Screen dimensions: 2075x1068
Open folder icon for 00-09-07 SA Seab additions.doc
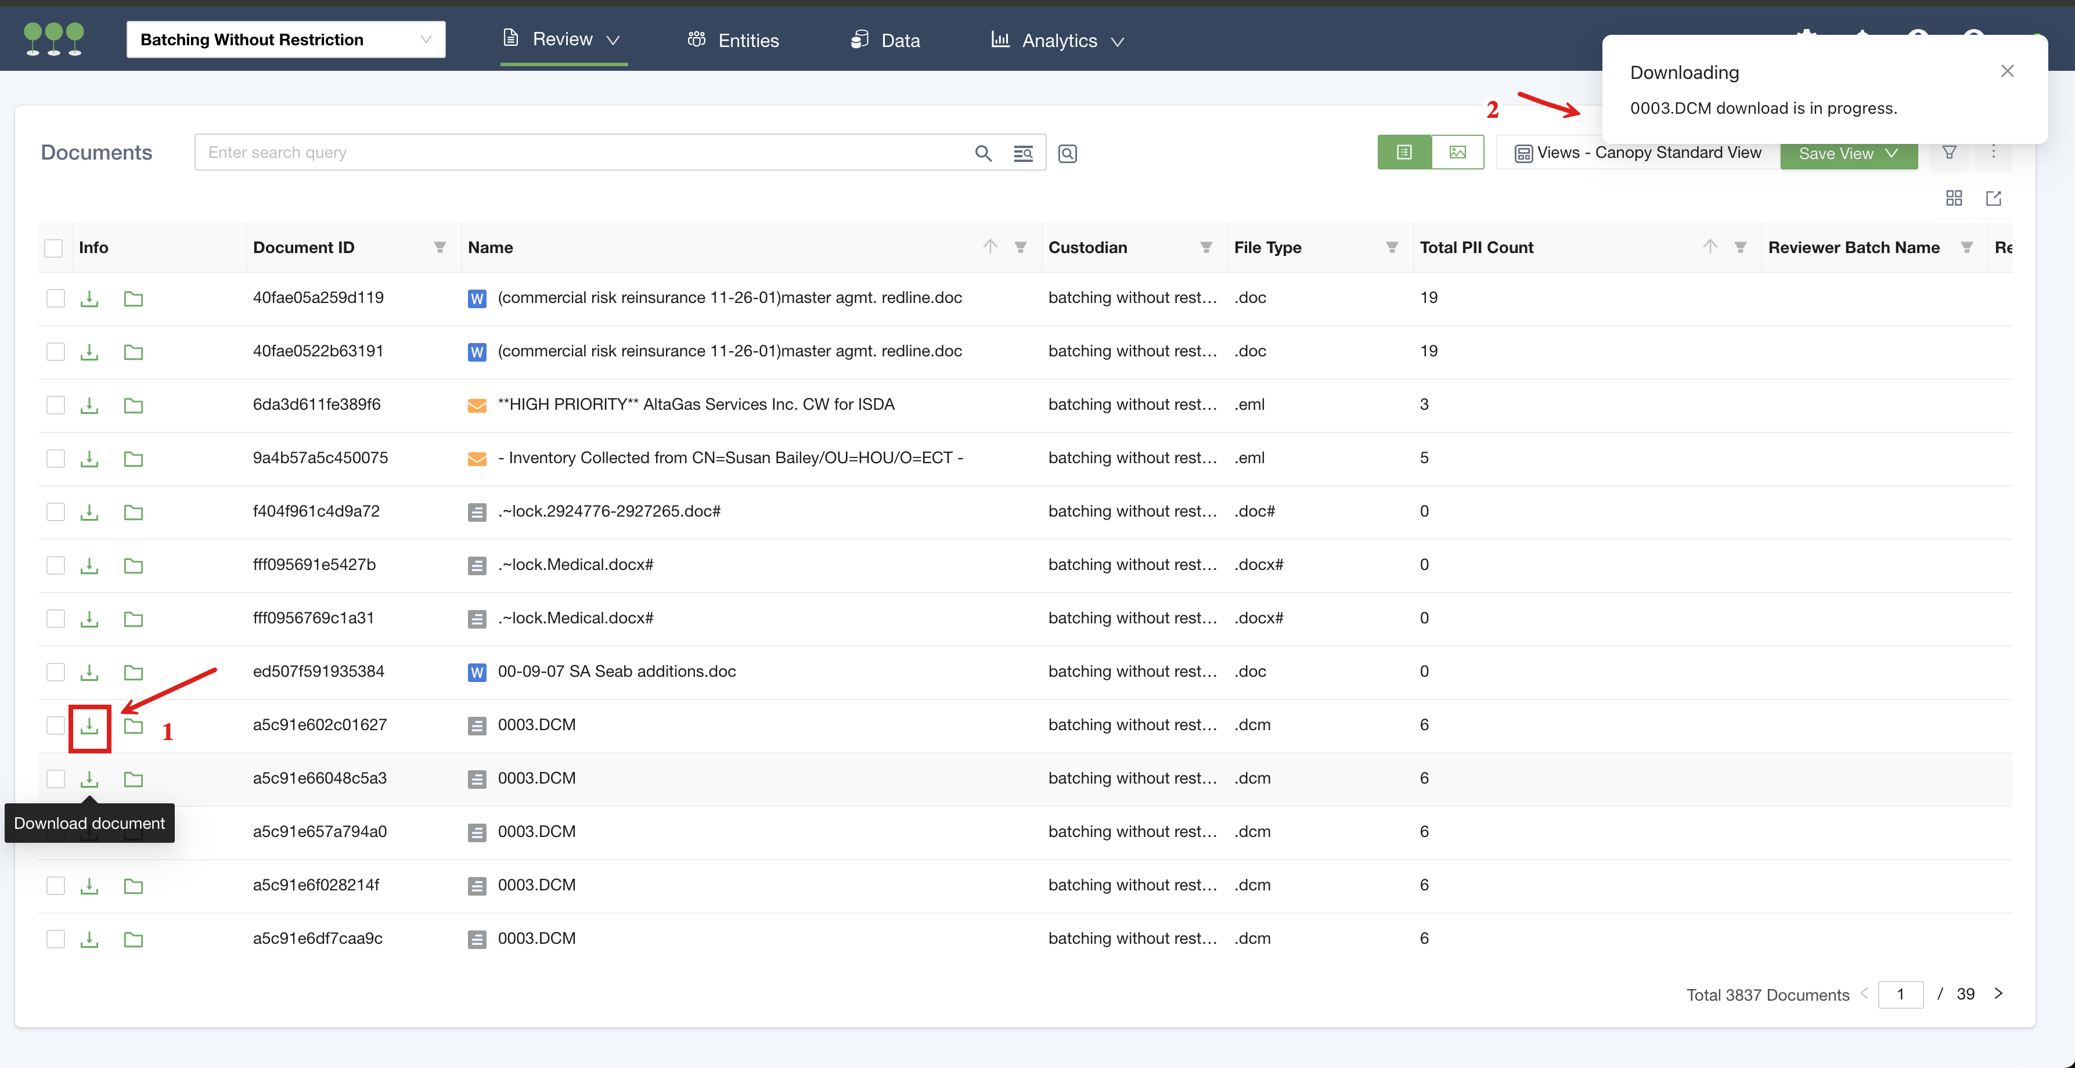pos(134,673)
